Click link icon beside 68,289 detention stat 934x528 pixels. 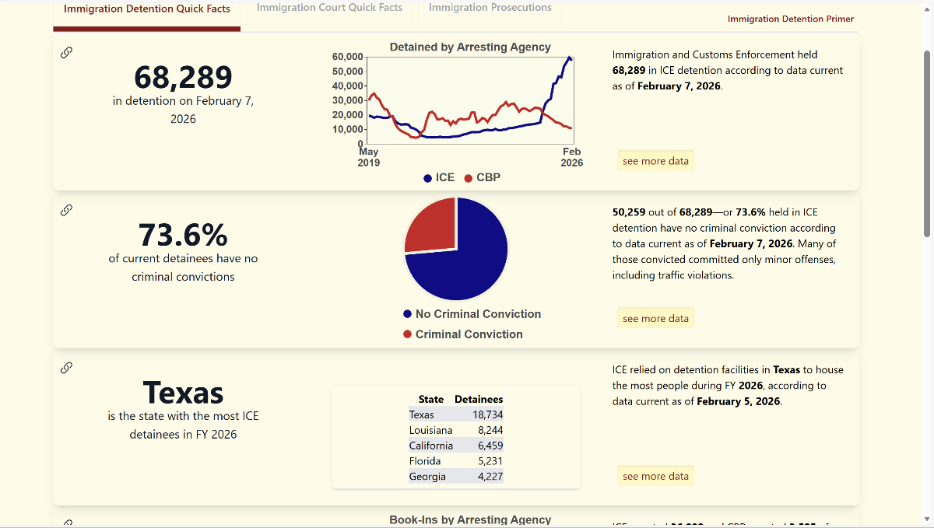(67, 53)
